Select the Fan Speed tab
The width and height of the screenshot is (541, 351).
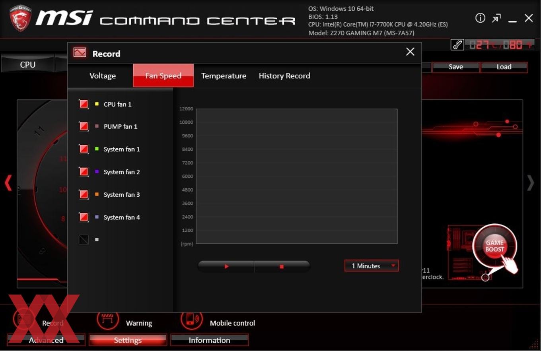pos(163,76)
